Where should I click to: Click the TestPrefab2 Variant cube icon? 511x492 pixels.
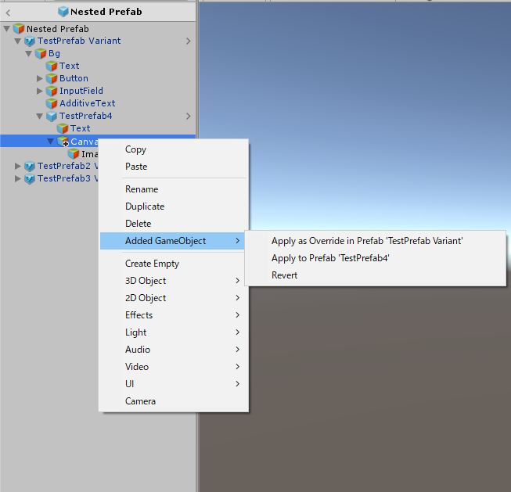click(30, 166)
